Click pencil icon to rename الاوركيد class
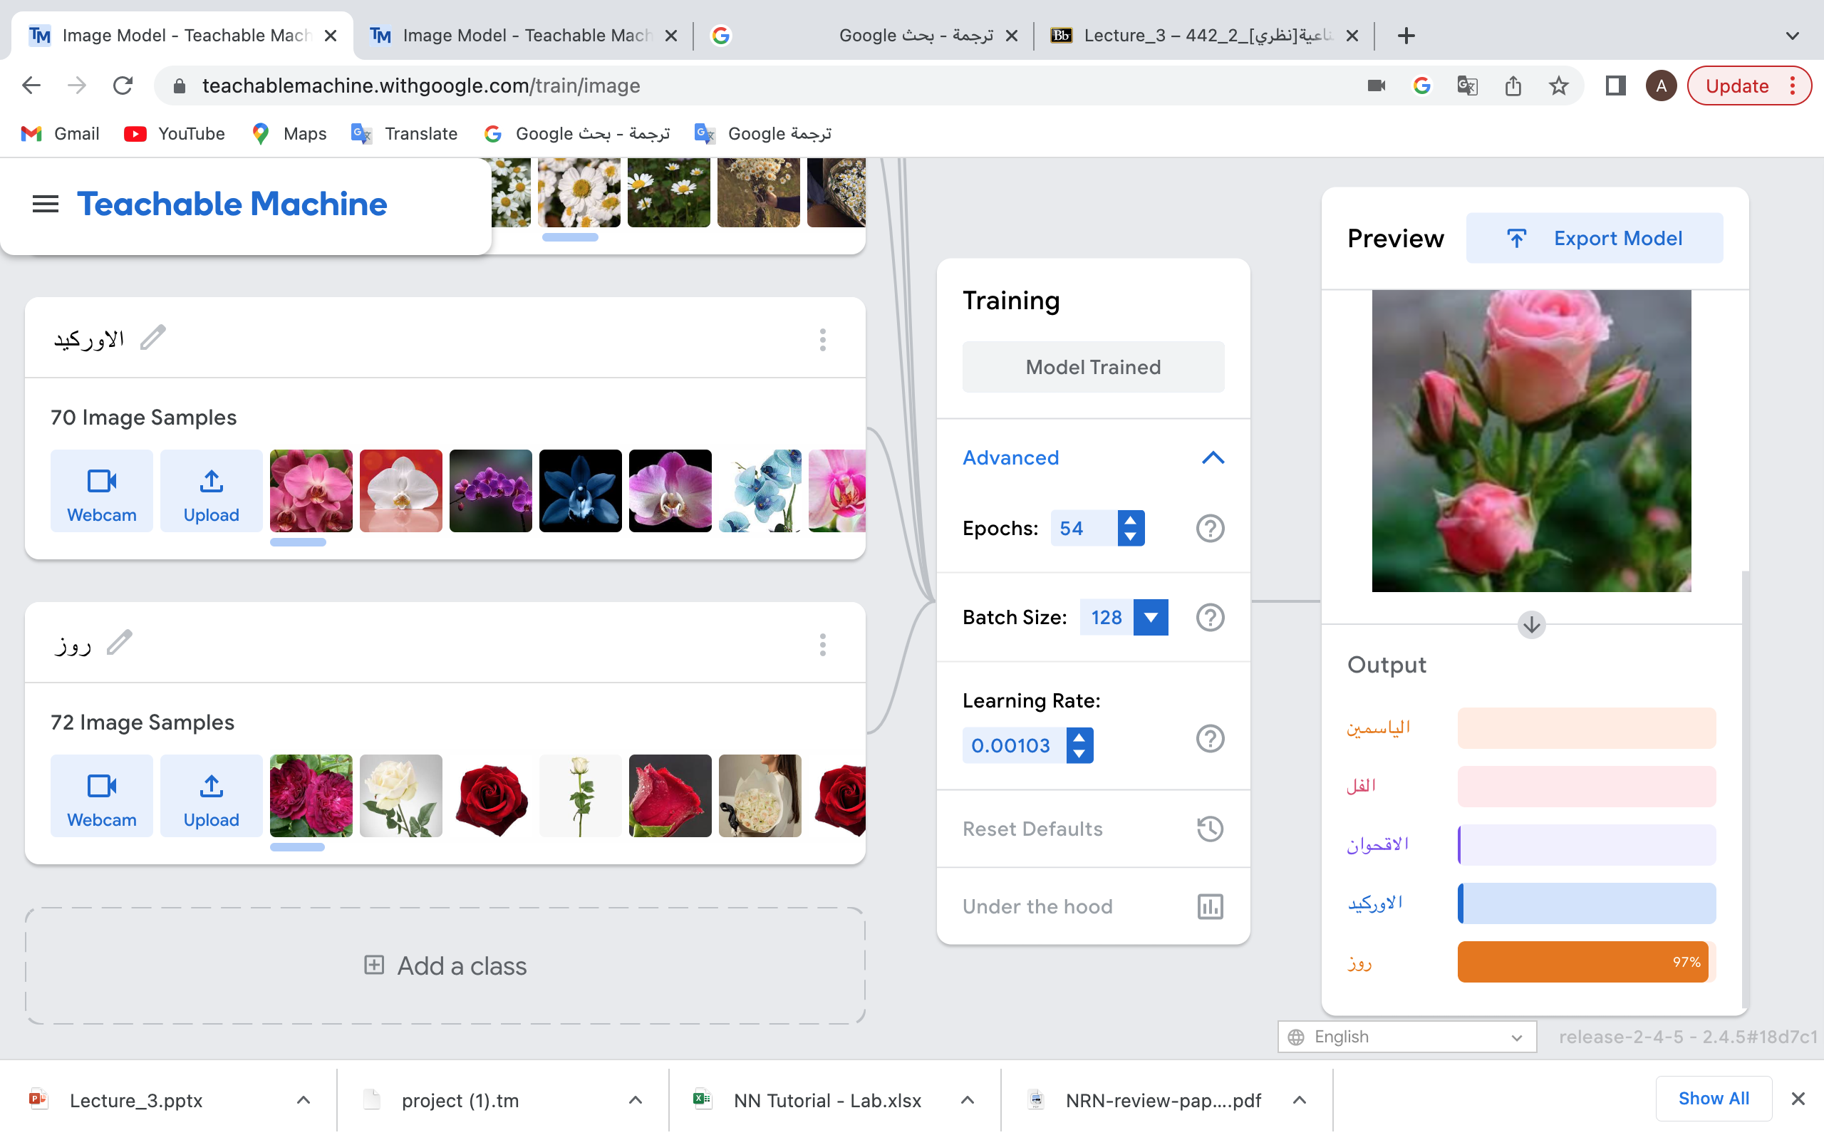This screenshot has width=1824, height=1140. (153, 338)
